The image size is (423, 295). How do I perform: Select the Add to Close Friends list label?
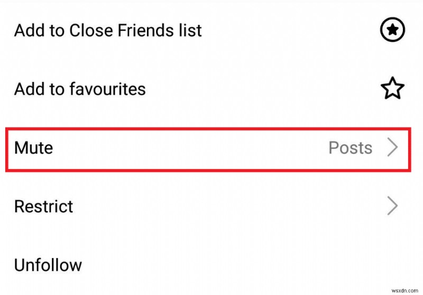108,31
